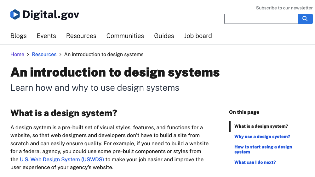
Task: Go to Events in the main navigation
Action: [46, 36]
